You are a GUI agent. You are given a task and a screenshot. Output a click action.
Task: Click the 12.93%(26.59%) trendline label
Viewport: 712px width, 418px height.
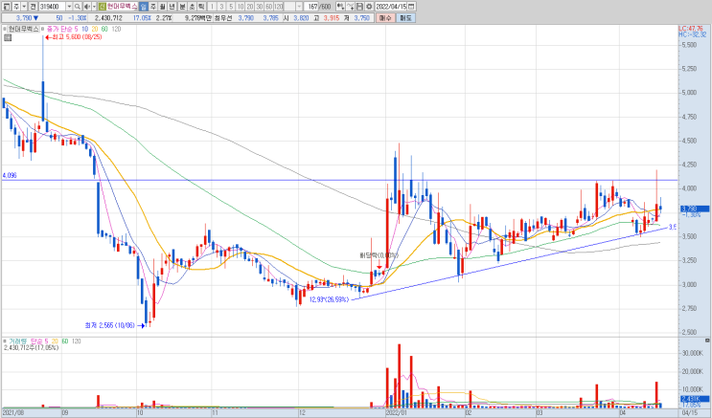330,299
